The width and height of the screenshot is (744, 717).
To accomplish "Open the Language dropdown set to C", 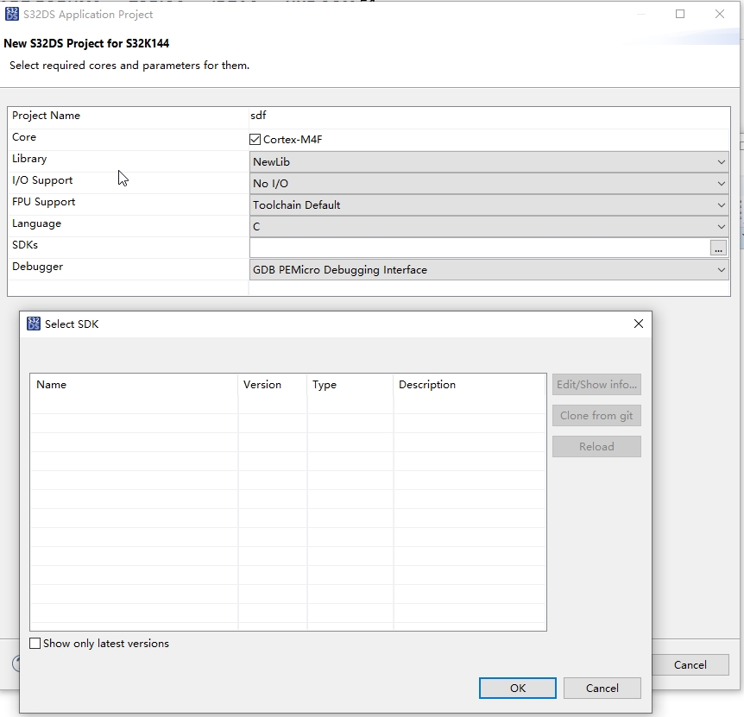I will pos(489,227).
